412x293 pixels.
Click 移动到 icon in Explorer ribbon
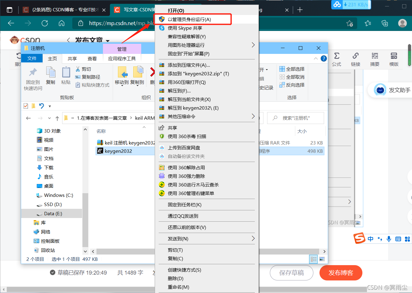[x=123, y=72]
